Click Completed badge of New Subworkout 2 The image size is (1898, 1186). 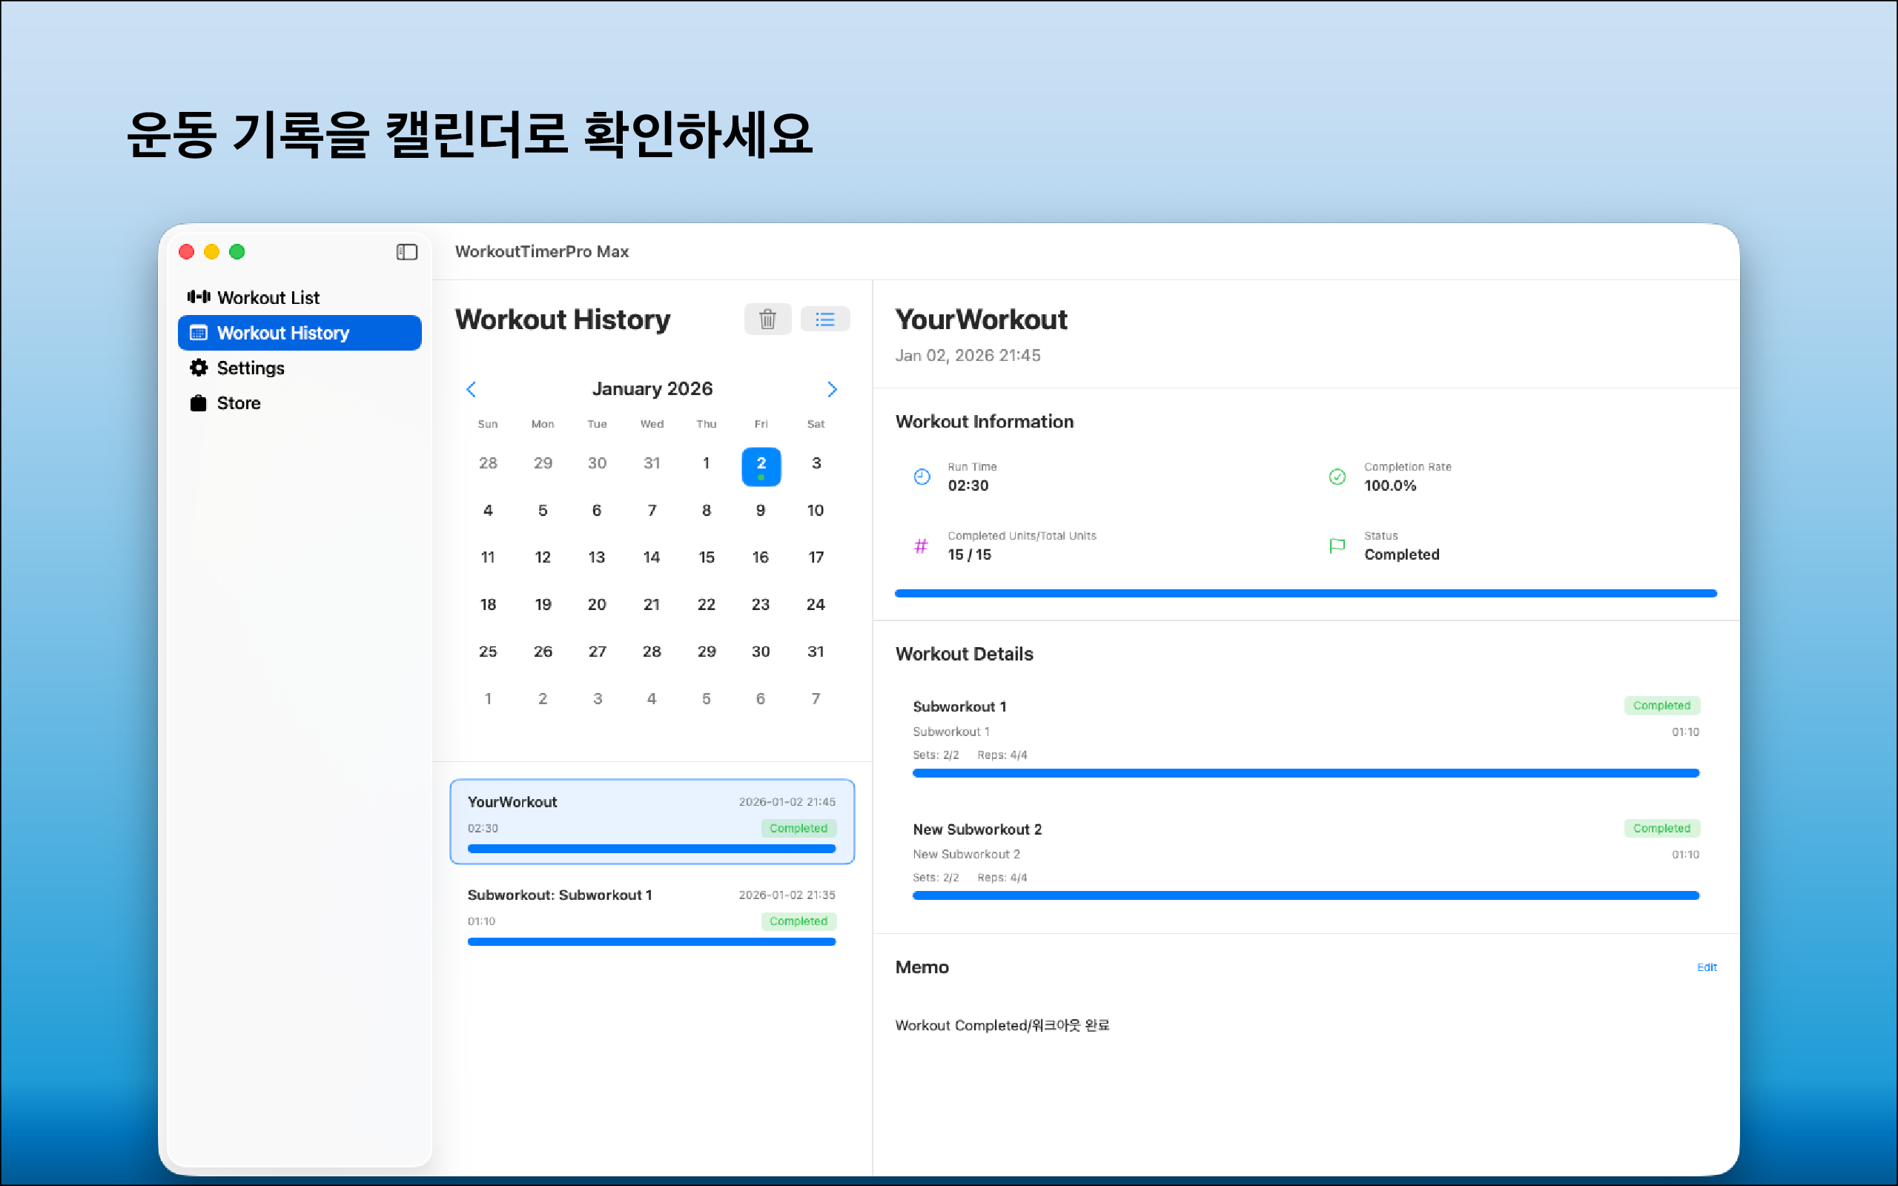1661,828
